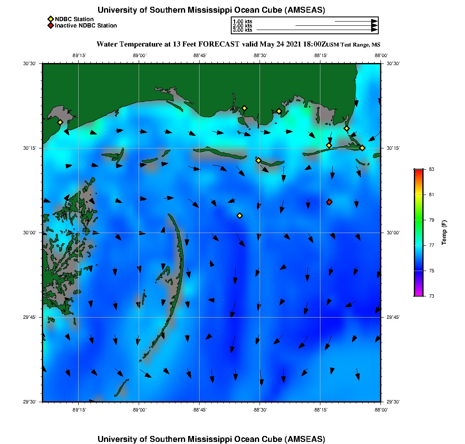465x444 pixels.
Task: Select yellow station marker on island near -88°30'
Action: point(258,160)
